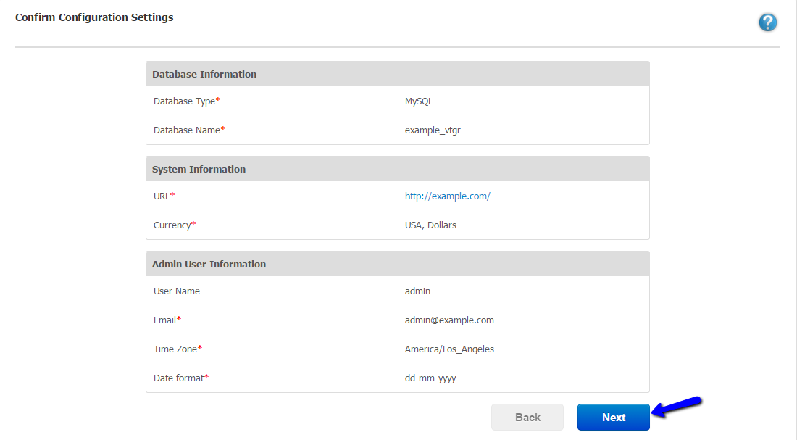Open the help question mark icon
The width and height of the screenshot is (797, 440).
coord(767,22)
